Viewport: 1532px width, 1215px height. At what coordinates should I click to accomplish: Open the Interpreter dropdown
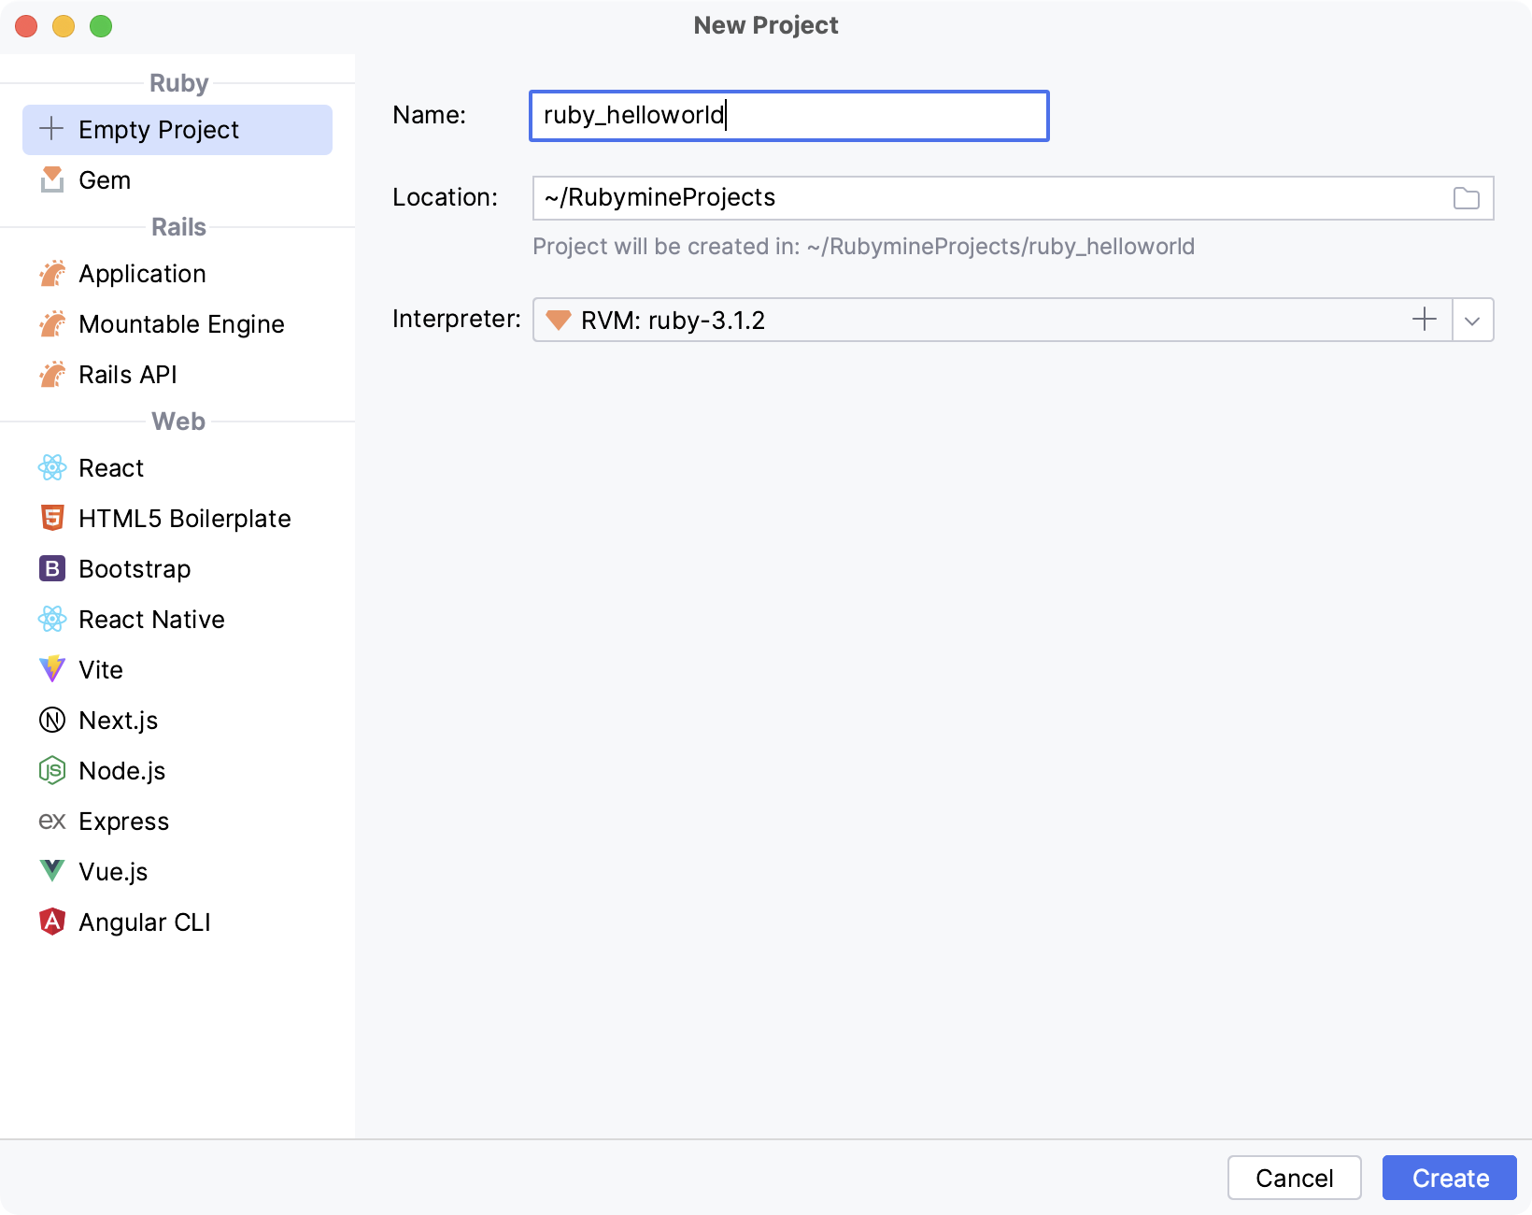1472,320
